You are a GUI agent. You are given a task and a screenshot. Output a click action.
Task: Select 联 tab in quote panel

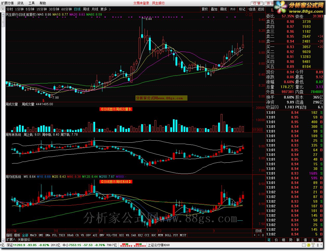(x=298, y=240)
